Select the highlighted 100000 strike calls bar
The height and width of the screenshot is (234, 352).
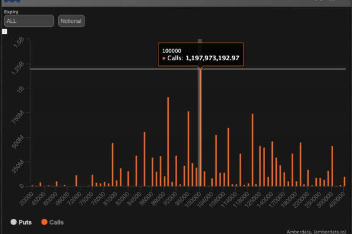[x=200, y=129]
